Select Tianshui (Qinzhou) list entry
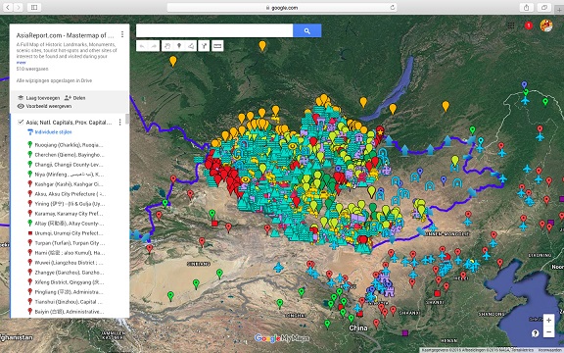 coord(69,302)
